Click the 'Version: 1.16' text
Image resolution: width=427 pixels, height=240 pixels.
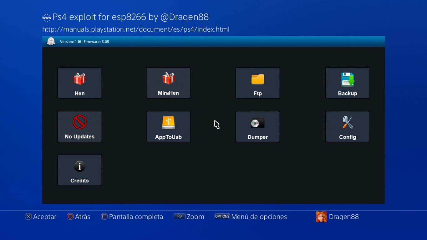(x=70, y=42)
